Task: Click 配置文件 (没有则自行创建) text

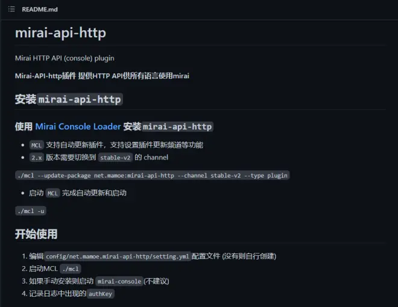Action: 234,256
